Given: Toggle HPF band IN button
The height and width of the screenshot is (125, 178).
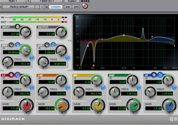Looking at the screenshot, I should [x=32, y=58].
